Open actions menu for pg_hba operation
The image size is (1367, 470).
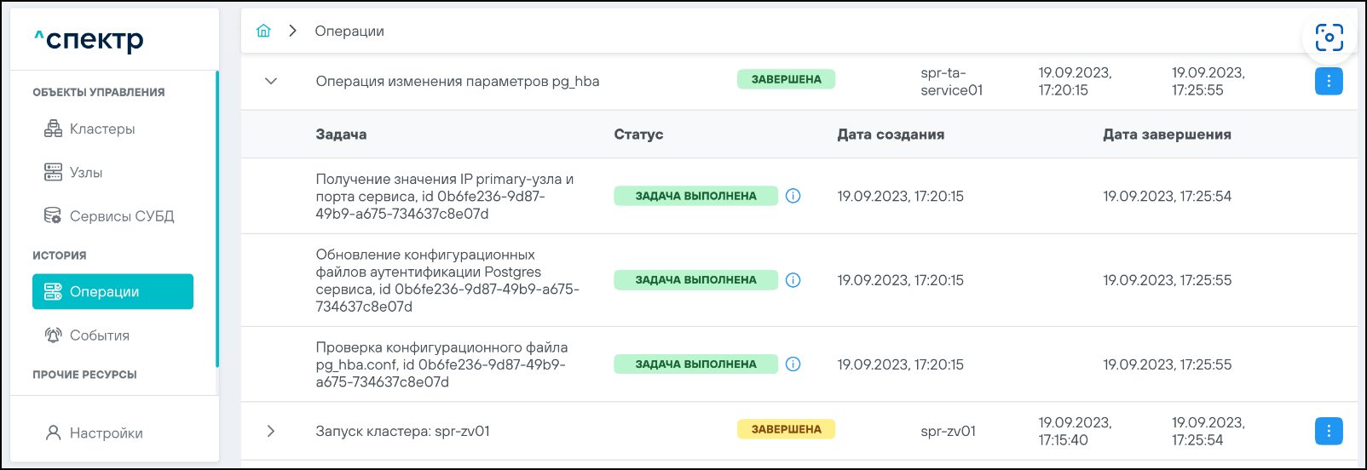coord(1328,81)
